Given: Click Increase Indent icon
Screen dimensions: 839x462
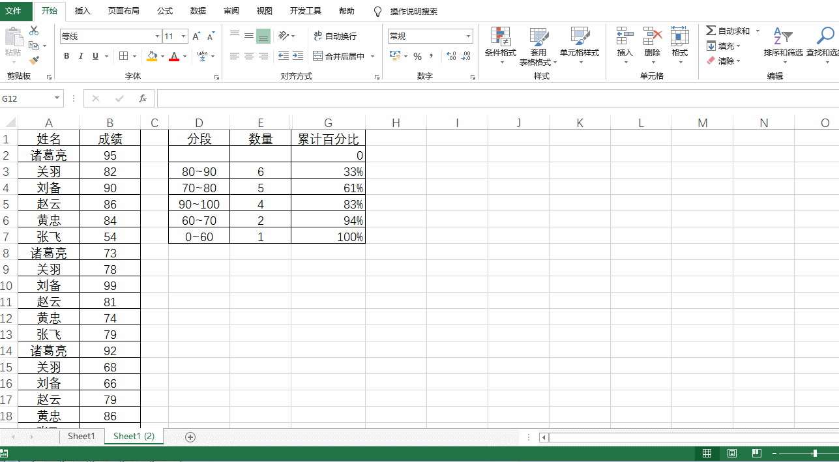Looking at the screenshot, I should click(x=298, y=57).
